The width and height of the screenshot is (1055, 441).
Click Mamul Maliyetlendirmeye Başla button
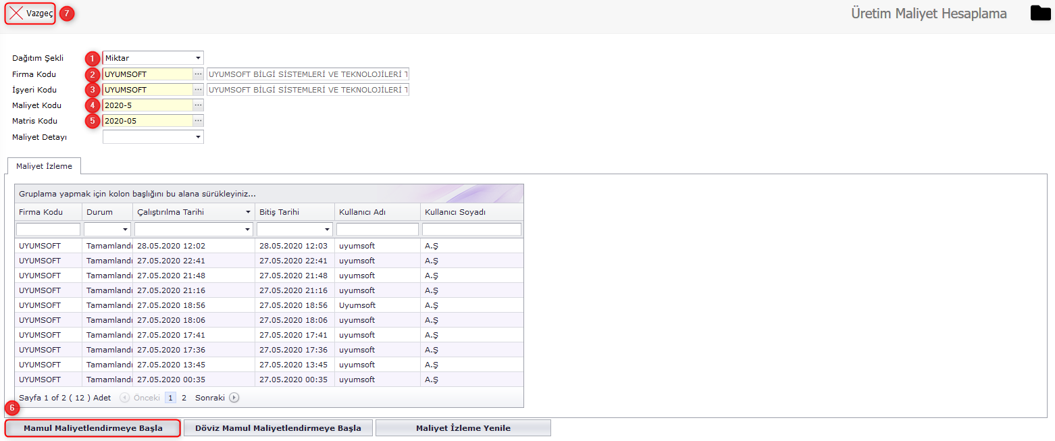[93, 428]
